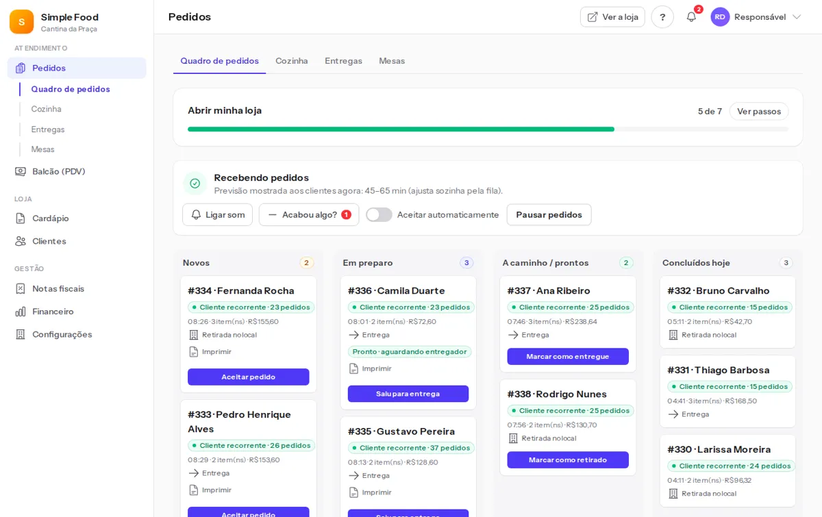Select the Quadro de pedidos tab
The width and height of the screenshot is (822, 517).
pos(219,61)
